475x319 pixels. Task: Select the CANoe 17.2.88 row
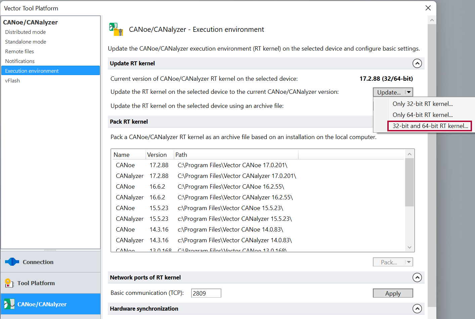coord(258,165)
